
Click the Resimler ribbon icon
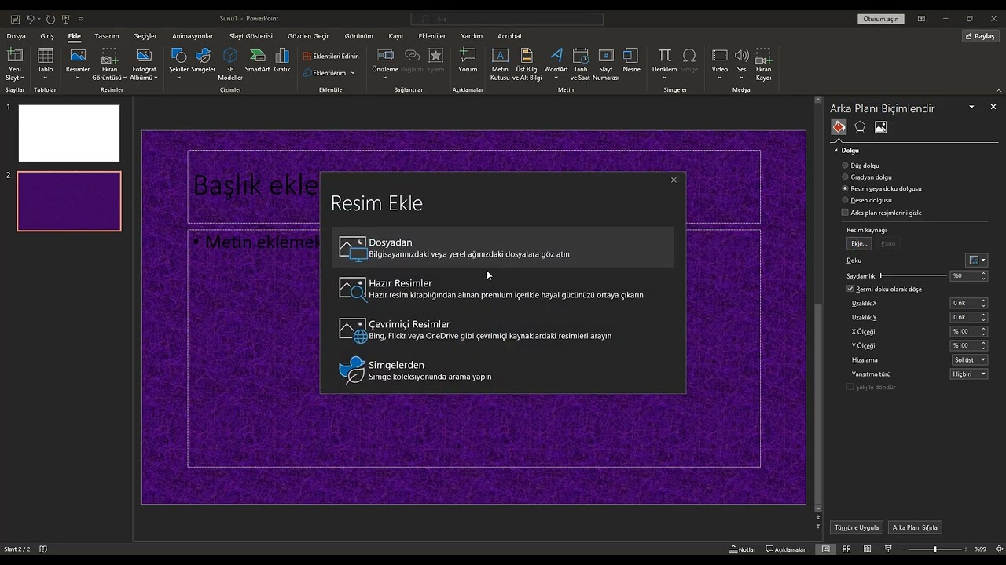(78, 64)
